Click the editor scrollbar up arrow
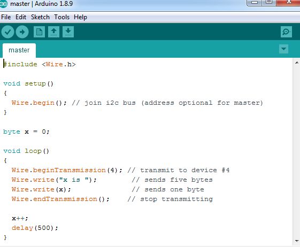 tap(297, 63)
